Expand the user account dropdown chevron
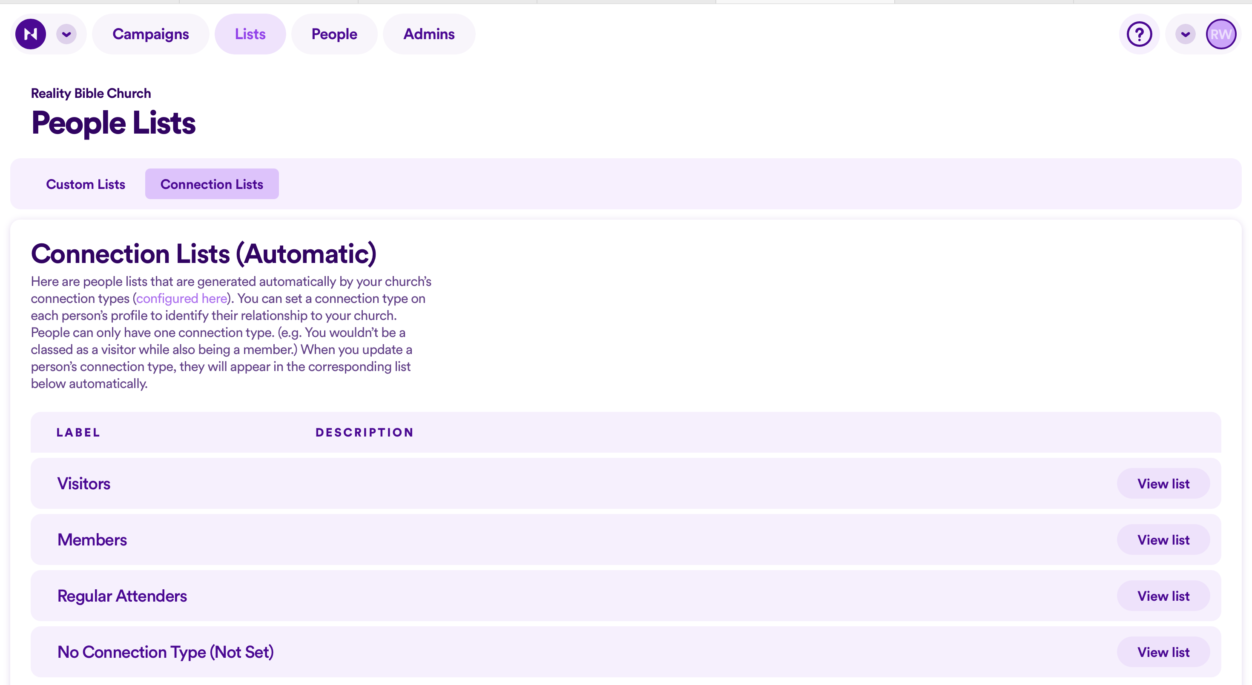 (x=1186, y=34)
